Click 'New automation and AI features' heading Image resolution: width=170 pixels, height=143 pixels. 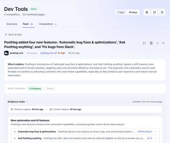click(30, 120)
